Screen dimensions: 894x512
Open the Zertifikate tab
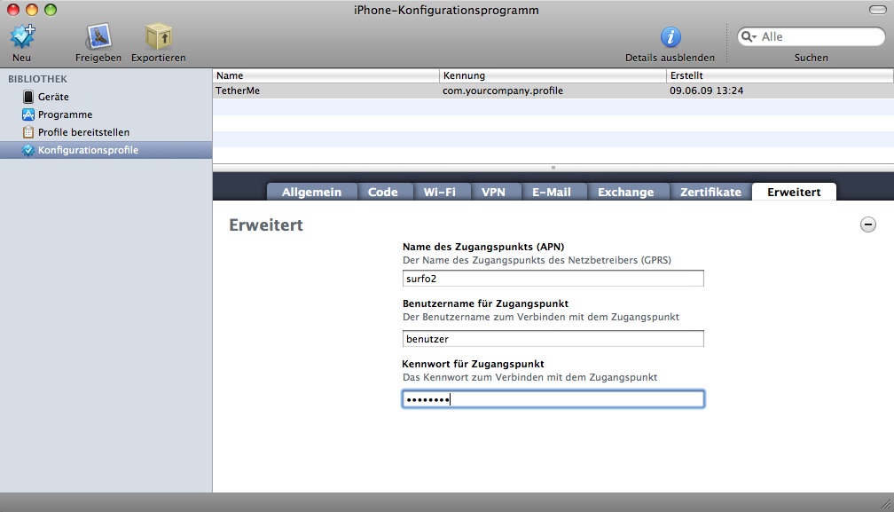(x=710, y=192)
